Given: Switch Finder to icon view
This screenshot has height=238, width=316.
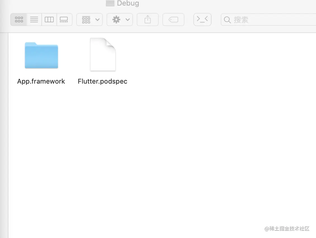Looking at the screenshot, I should [19, 20].
